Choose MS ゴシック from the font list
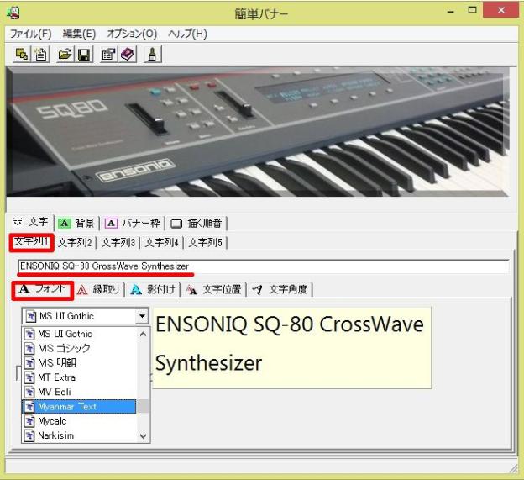The width and height of the screenshot is (524, 480). point(79,348)
